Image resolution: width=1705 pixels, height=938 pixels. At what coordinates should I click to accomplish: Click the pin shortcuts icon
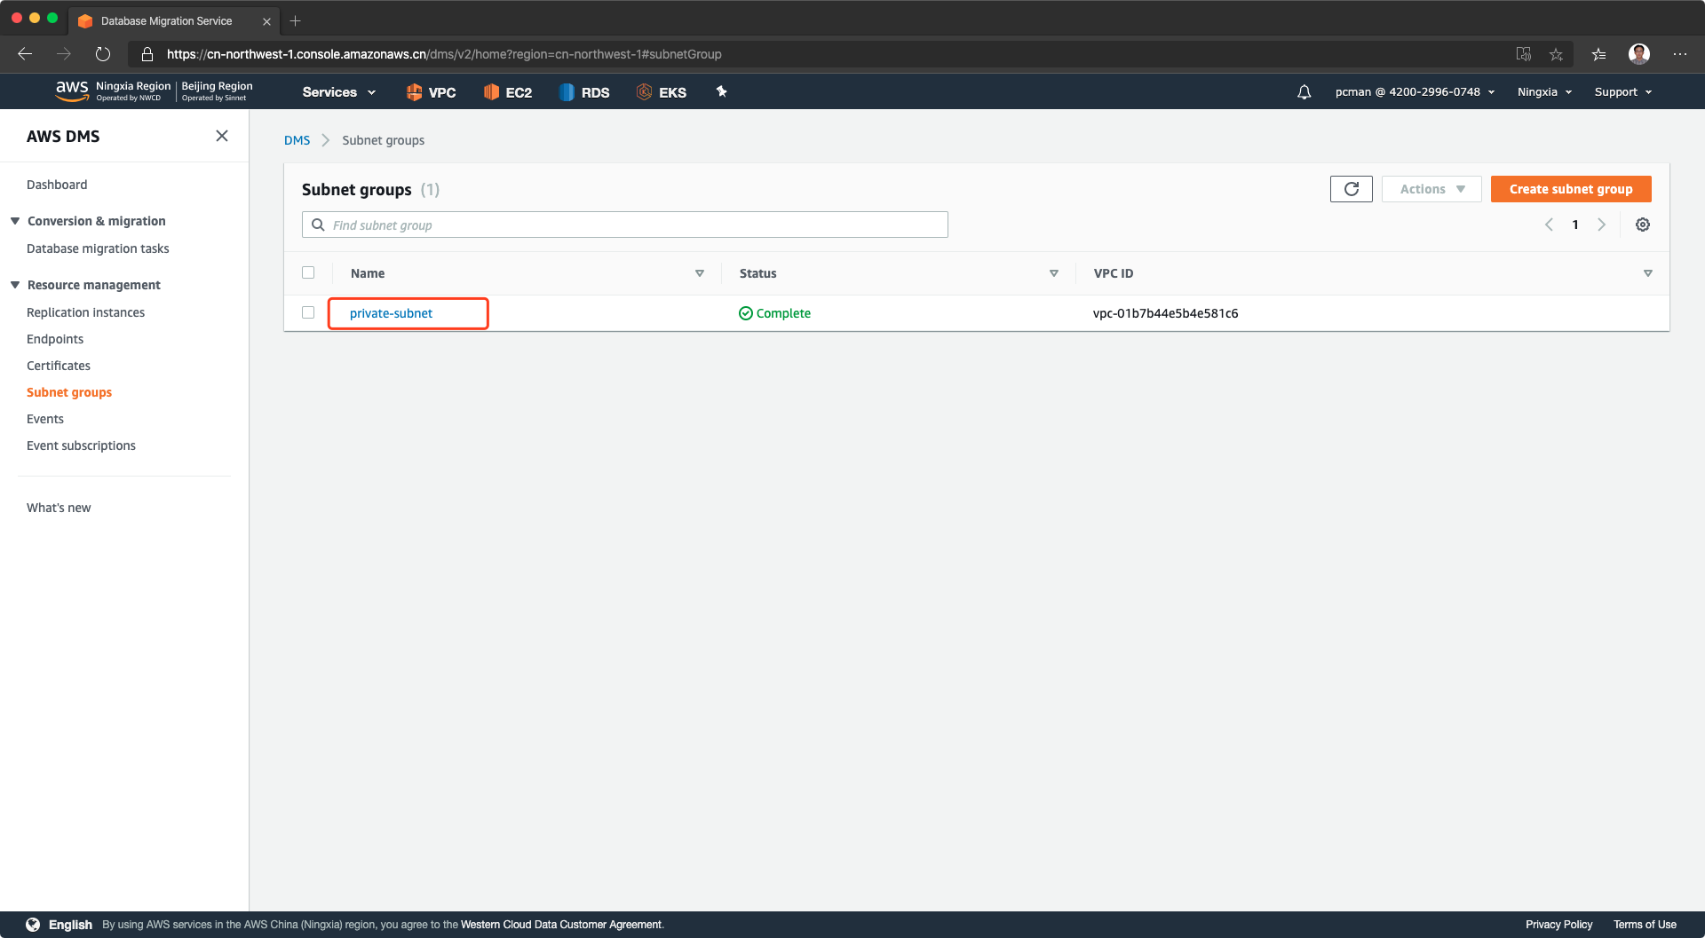click(721, 91)
